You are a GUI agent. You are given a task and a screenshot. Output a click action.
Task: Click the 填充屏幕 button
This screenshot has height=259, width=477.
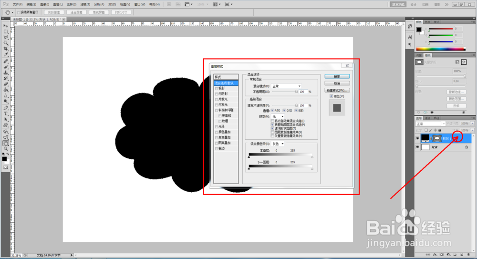(99, 12)
